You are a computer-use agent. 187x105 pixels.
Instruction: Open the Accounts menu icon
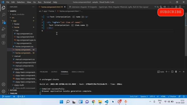click(4, 84)
